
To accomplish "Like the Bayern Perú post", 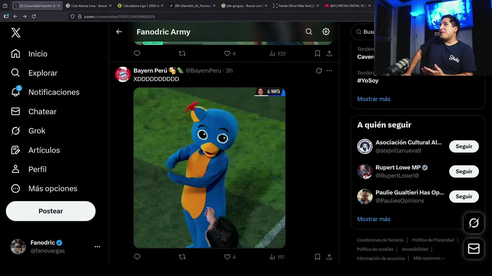I will pos(229,257).
